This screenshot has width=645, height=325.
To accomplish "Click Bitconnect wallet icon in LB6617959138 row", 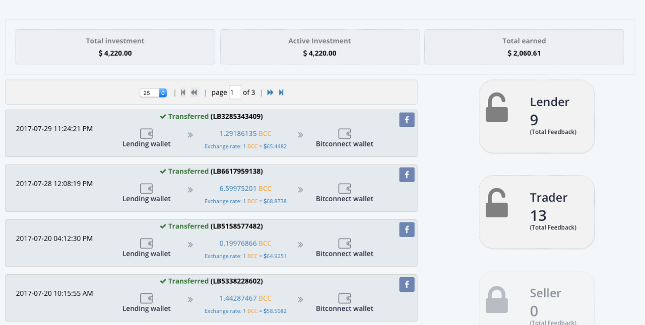I will tap(345, 189).
